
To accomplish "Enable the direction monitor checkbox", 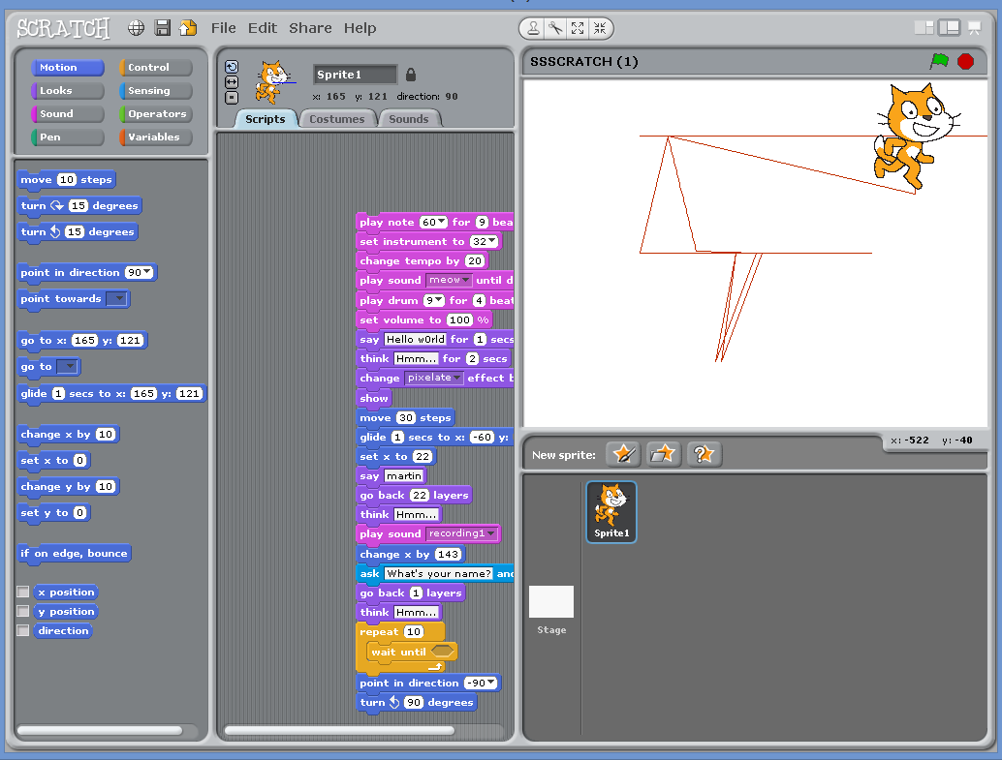I will pos(23,630).
